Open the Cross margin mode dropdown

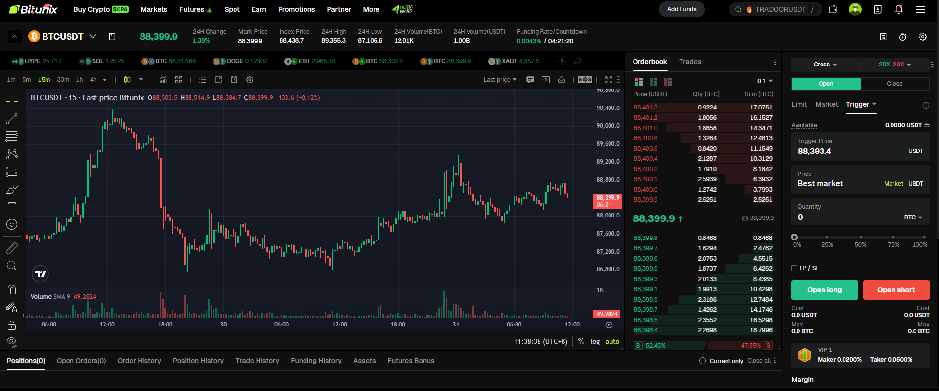click(x=825, y=65)
